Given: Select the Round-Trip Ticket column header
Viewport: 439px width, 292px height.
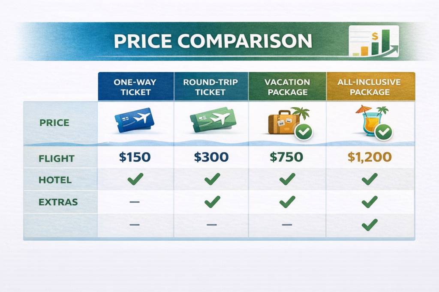Looking at the screenshot, I should click(x=211, y=87).
